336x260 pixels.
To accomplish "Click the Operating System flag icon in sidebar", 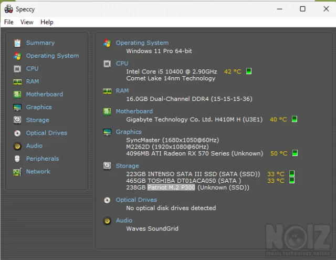I will pos(17,56).
